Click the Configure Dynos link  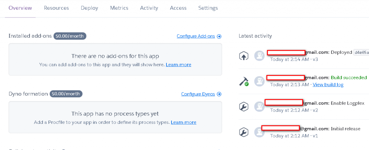198,94
